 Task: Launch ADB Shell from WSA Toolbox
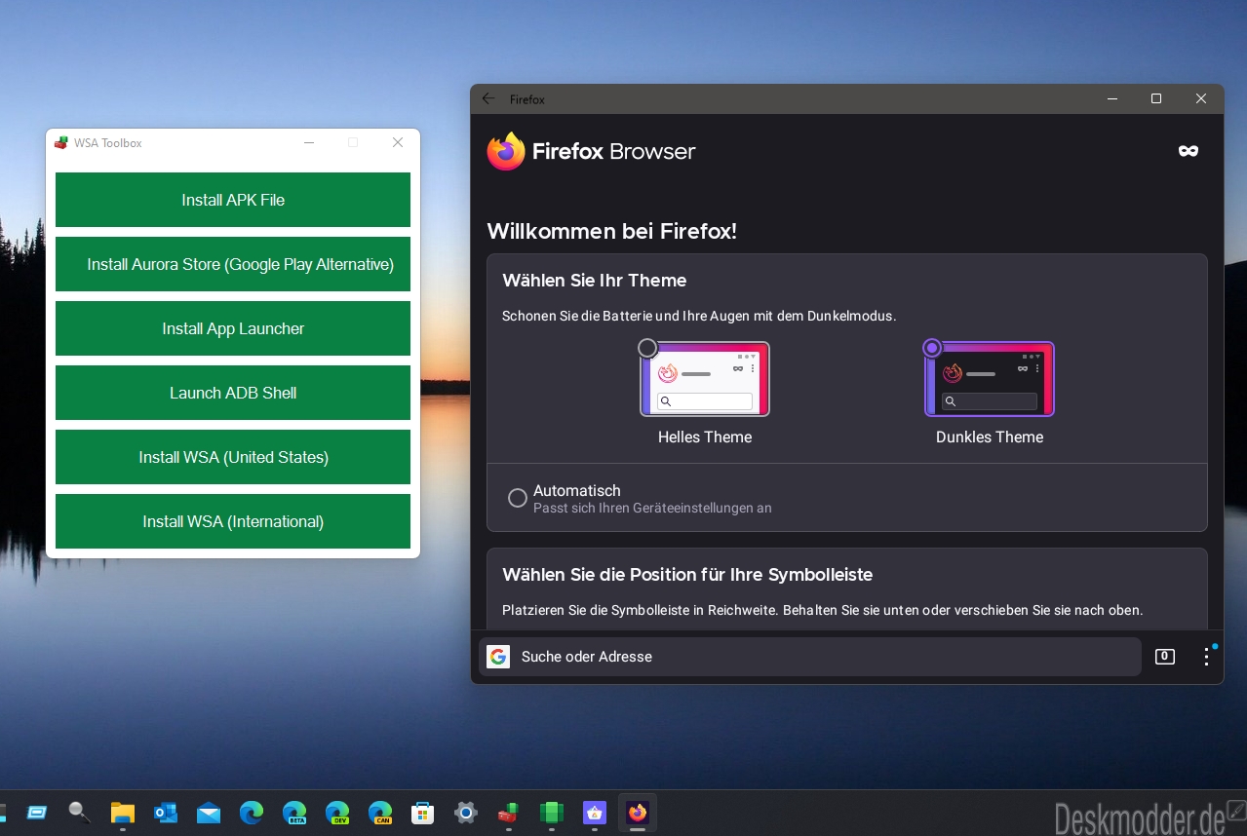tap(233, 393)
